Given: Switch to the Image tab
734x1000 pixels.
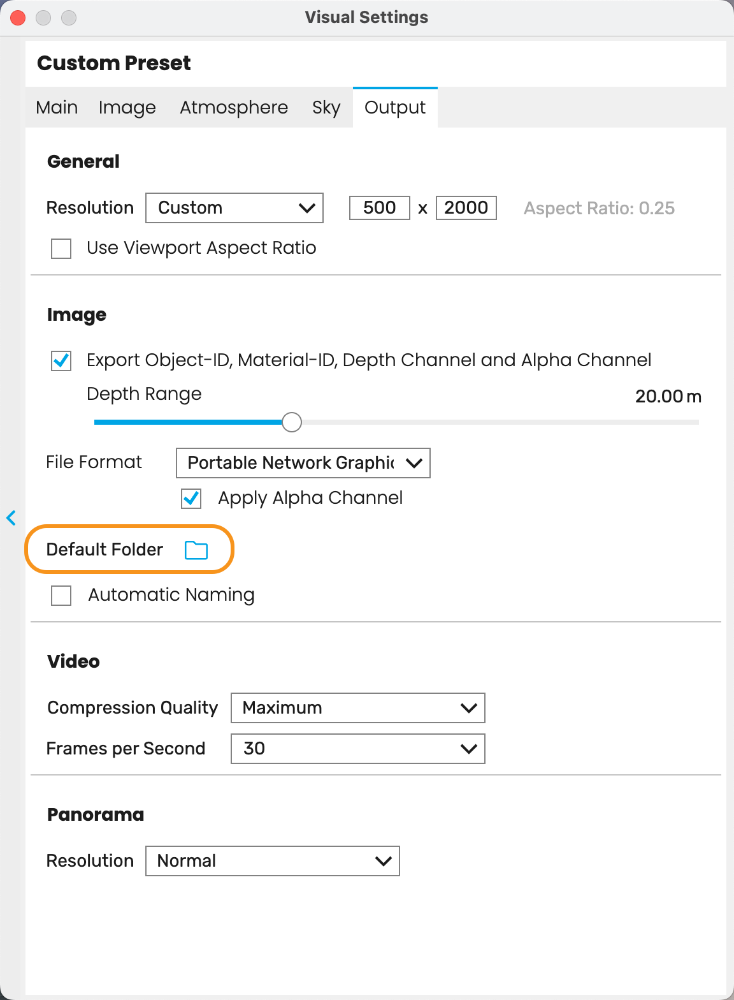Looking at the screenshot, I should coord(127,107).
